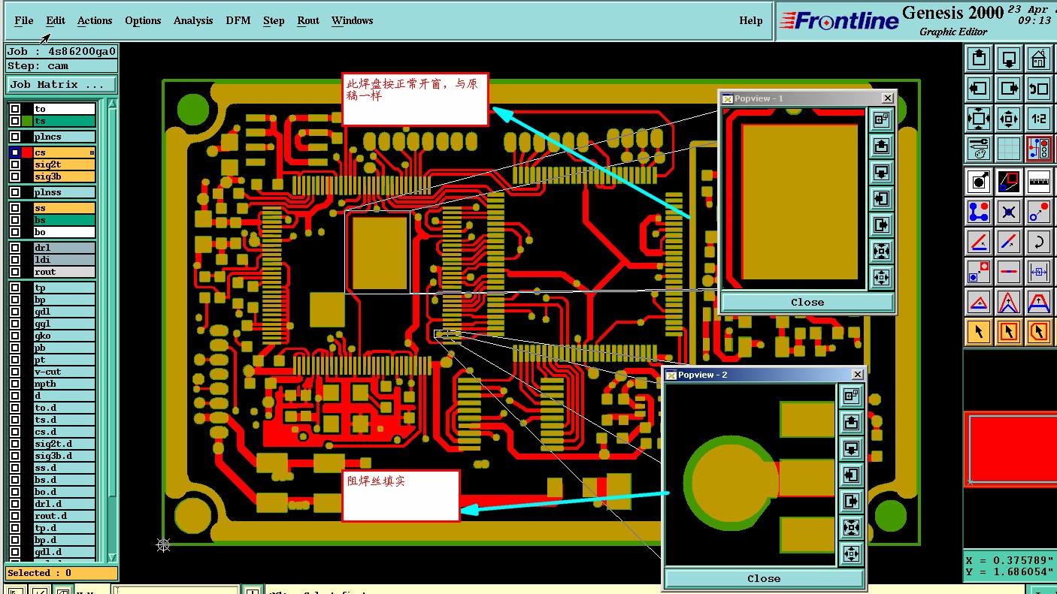Click the green color swatch of layer ts
Viewport: 1057px width, 594px height.
28,121
